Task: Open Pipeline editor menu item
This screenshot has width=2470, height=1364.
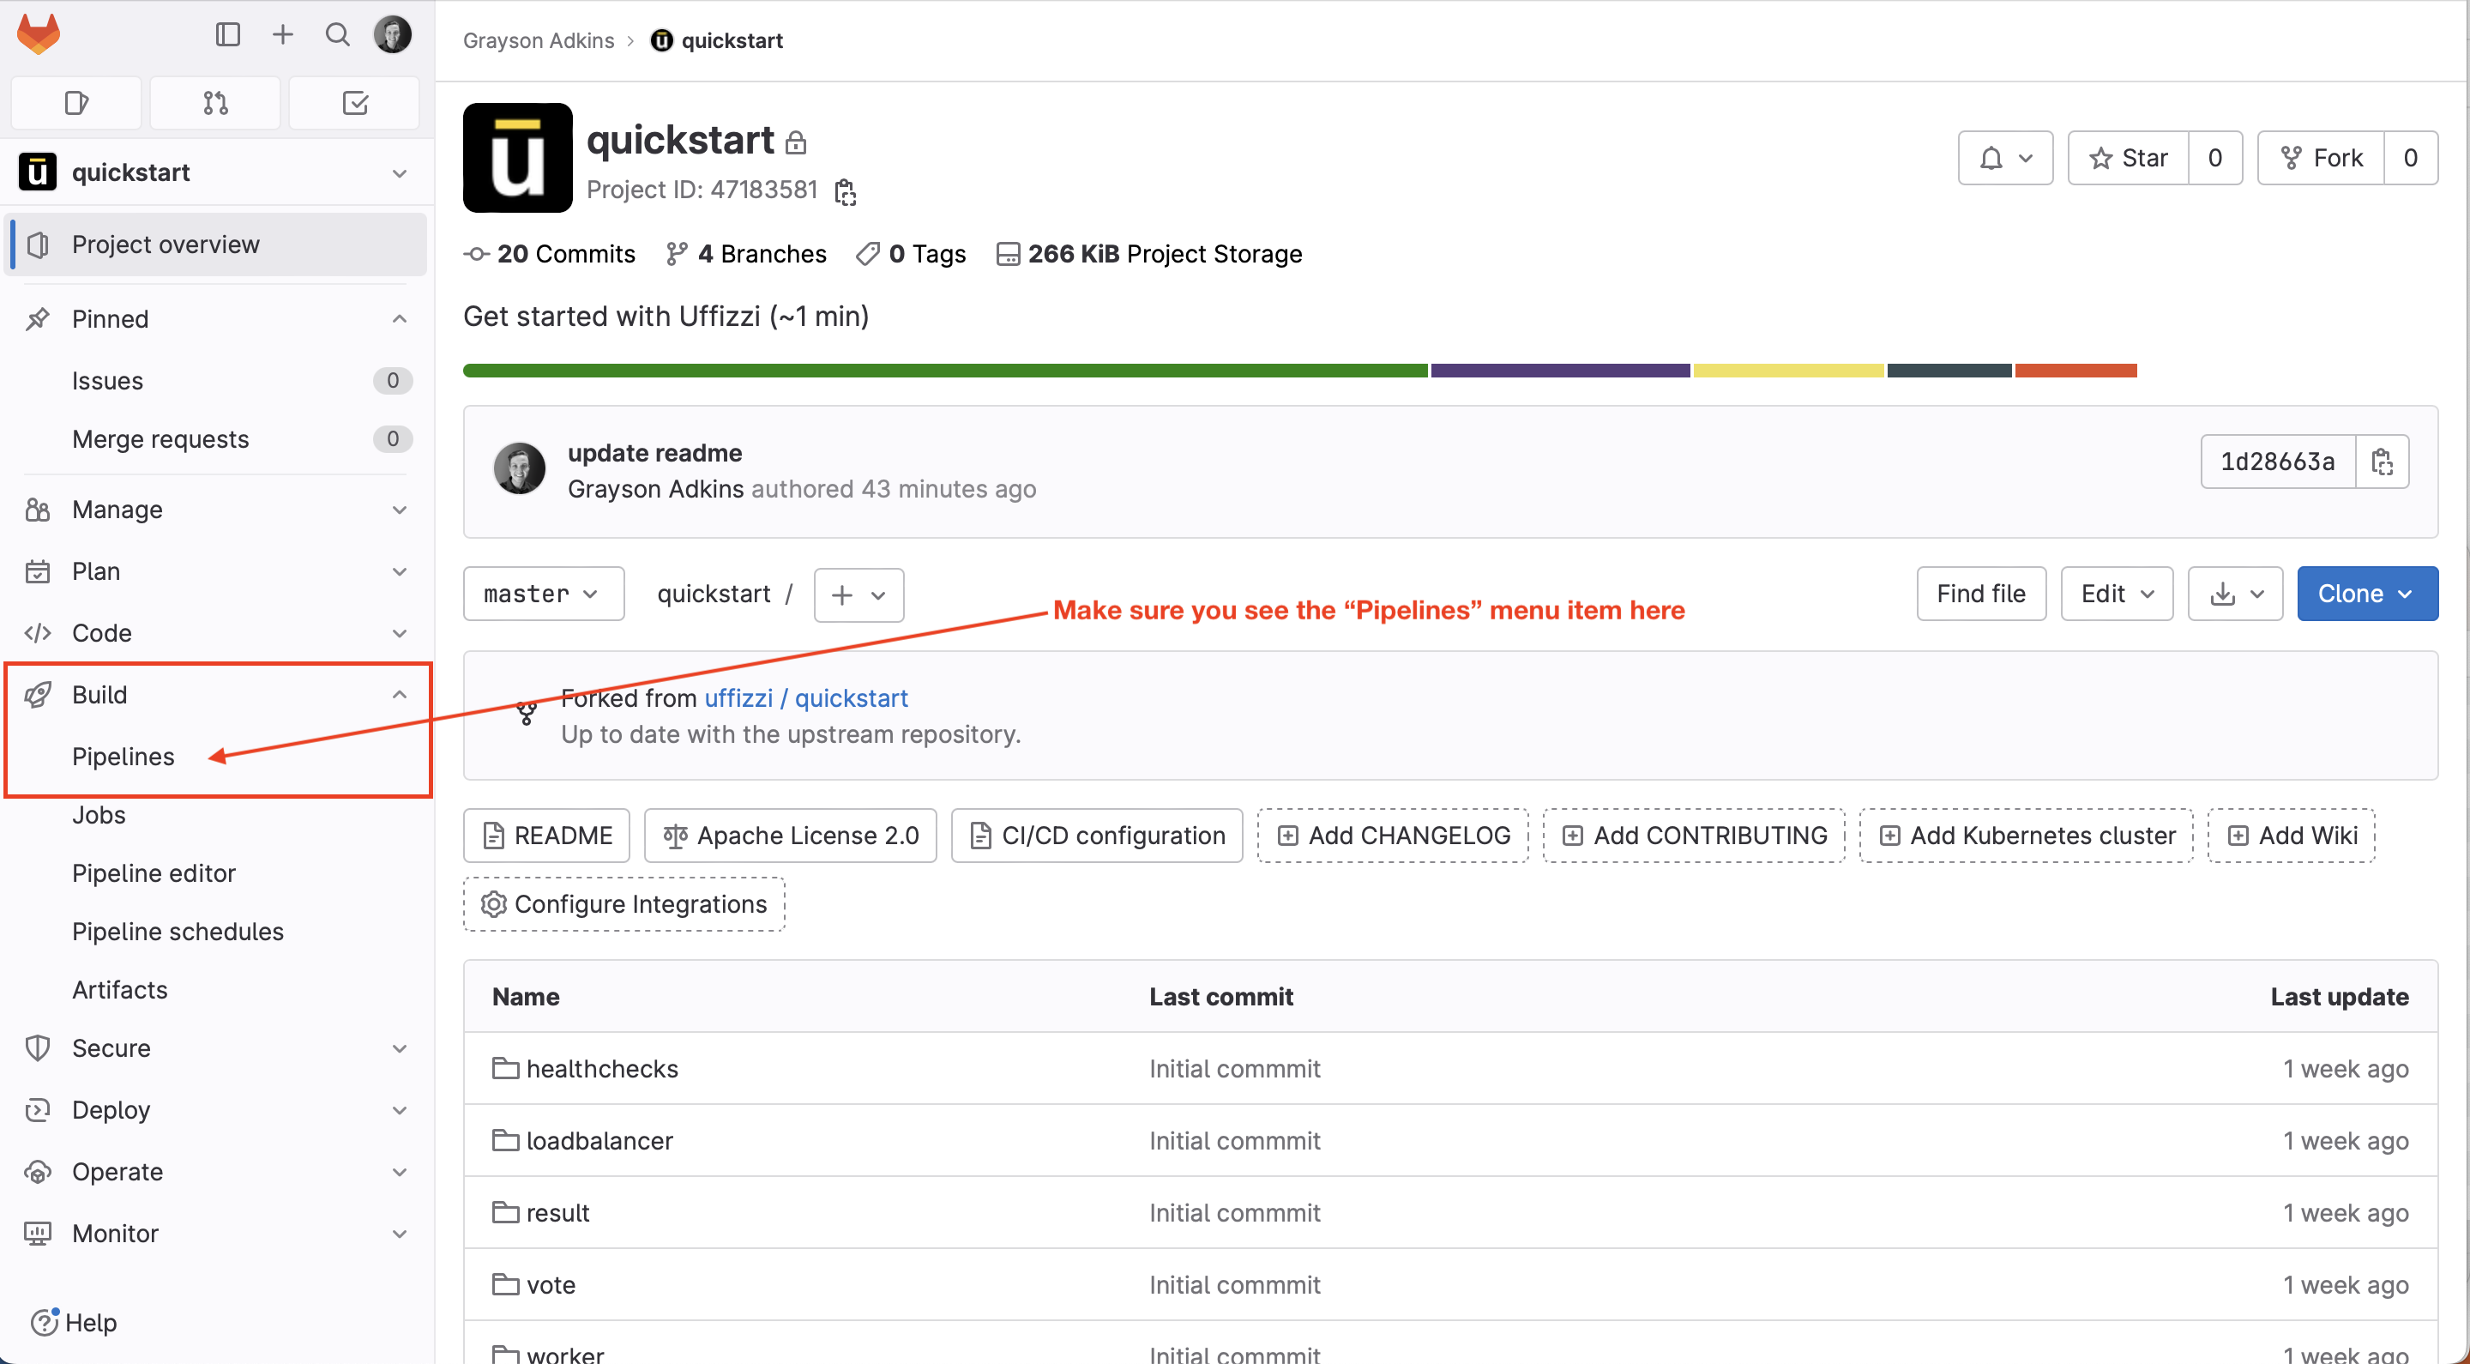Action: [154, 873]
